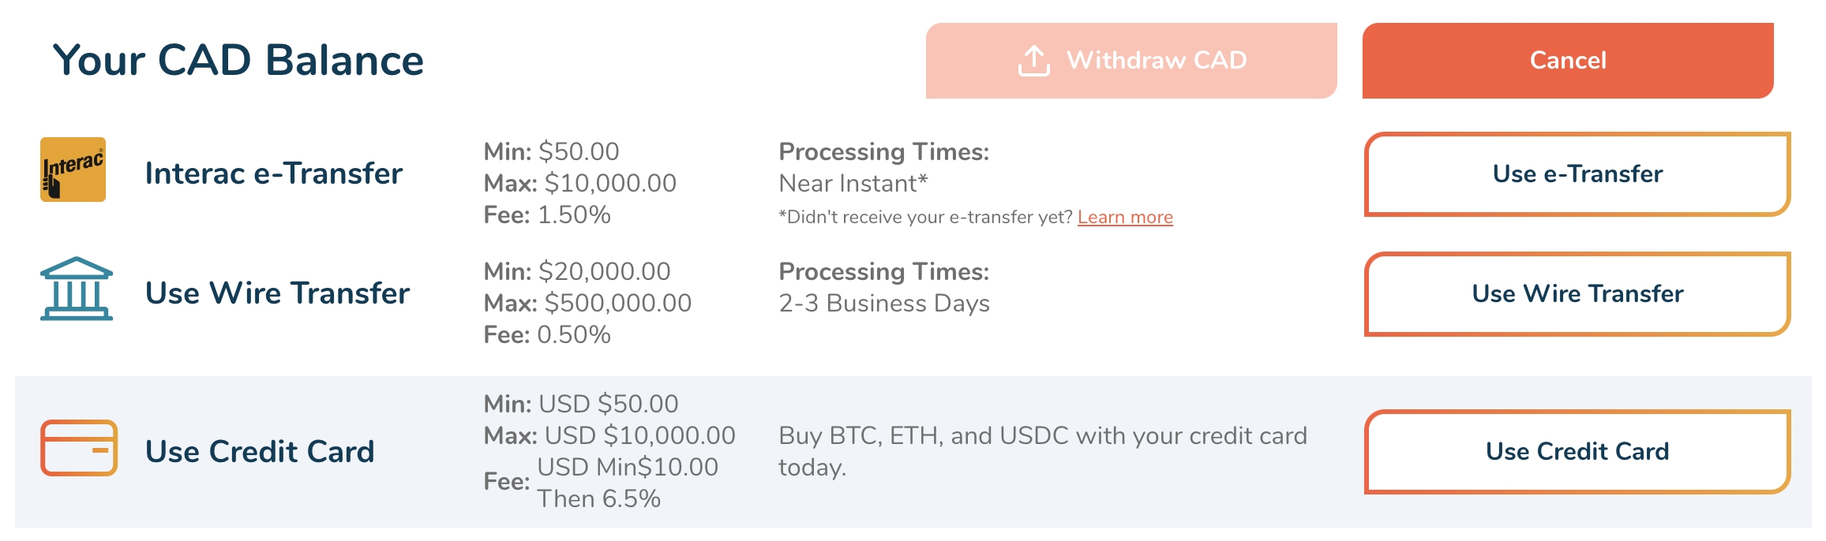Choose Use e-Transfer button
Viewport: 1826px width, 541px height.
click(1577, 174)
